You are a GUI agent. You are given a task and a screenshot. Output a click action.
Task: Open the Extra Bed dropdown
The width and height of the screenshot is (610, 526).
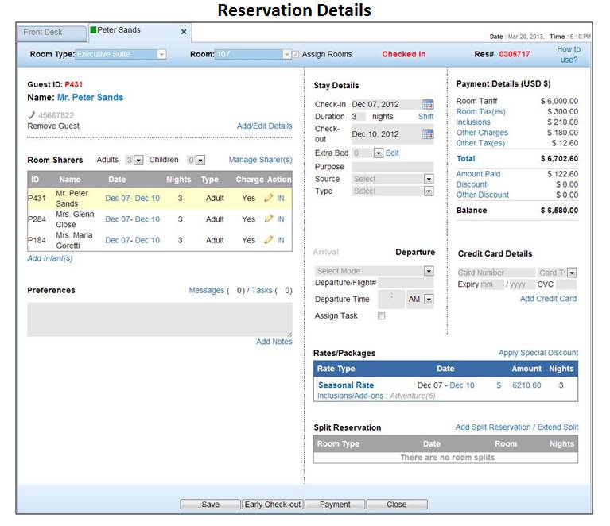click(x=378, y=153)
